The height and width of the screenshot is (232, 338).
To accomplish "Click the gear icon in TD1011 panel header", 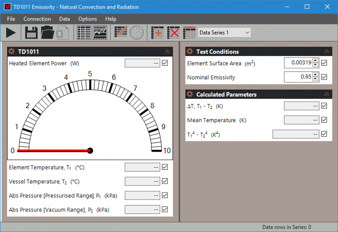I will 12,52.
